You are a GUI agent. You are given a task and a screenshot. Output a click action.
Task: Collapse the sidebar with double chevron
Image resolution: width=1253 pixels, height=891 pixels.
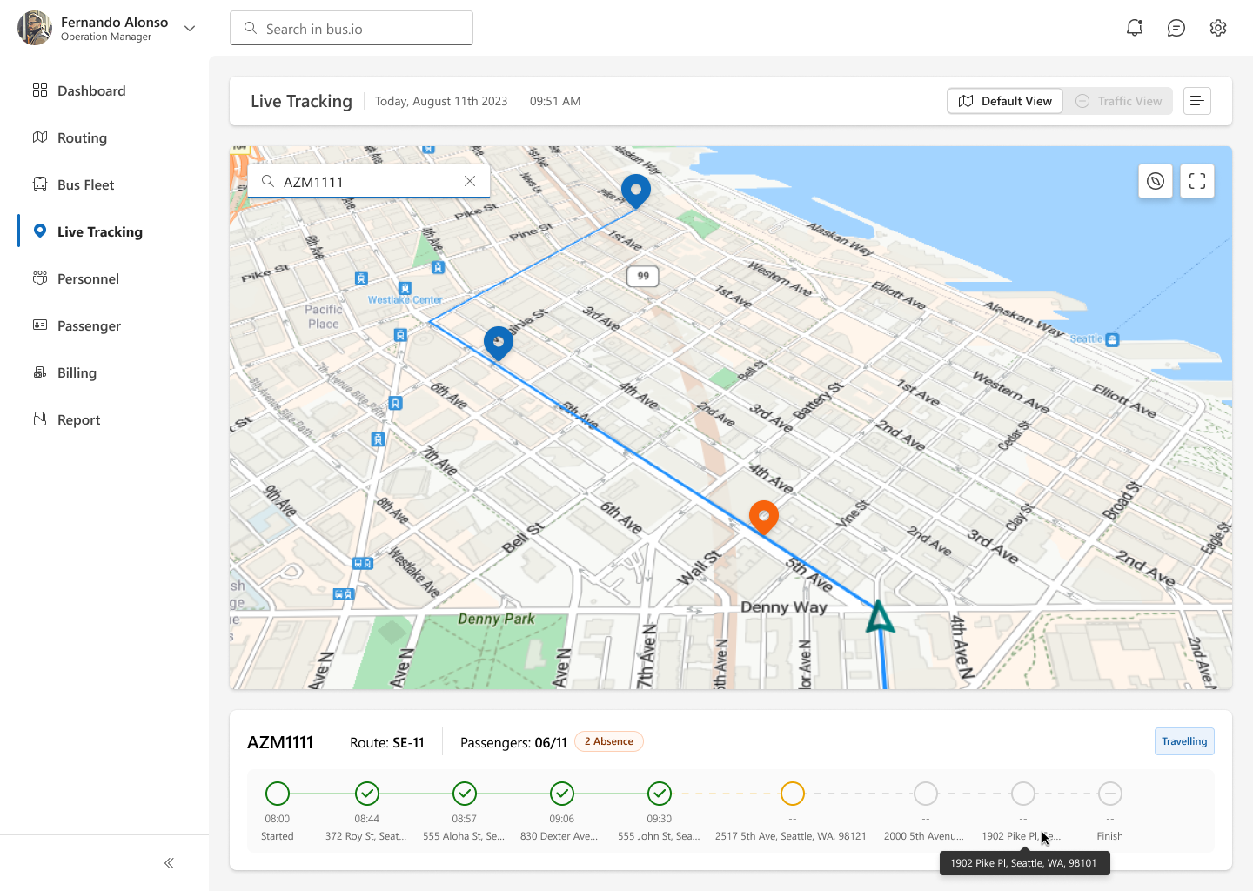169,863
